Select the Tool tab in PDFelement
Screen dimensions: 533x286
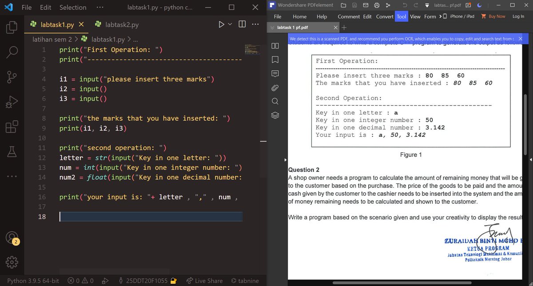(x=402, y=16)
